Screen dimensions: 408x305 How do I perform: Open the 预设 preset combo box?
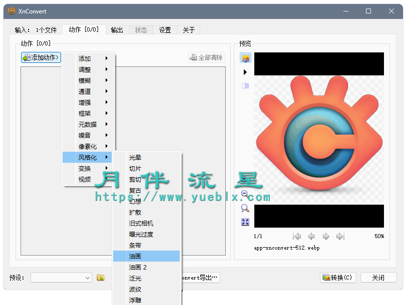[x=61, y=278]
